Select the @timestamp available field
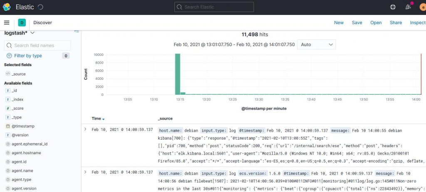The image size is (426, 192). tap(23, 126)
